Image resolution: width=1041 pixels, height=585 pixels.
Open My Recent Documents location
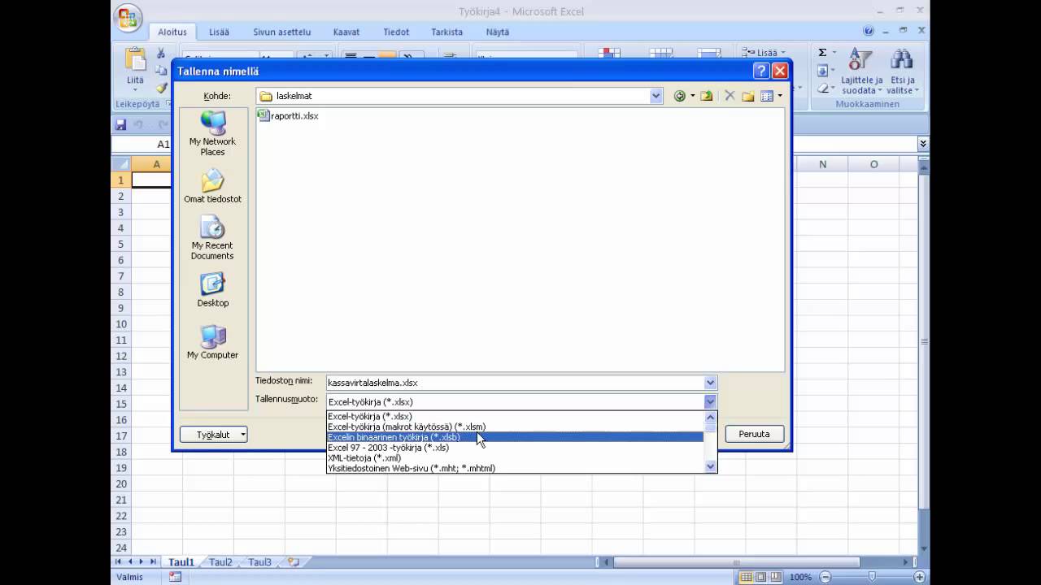click(212, 238)
